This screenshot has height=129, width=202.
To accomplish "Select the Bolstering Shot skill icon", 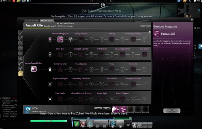I will 60,69.
